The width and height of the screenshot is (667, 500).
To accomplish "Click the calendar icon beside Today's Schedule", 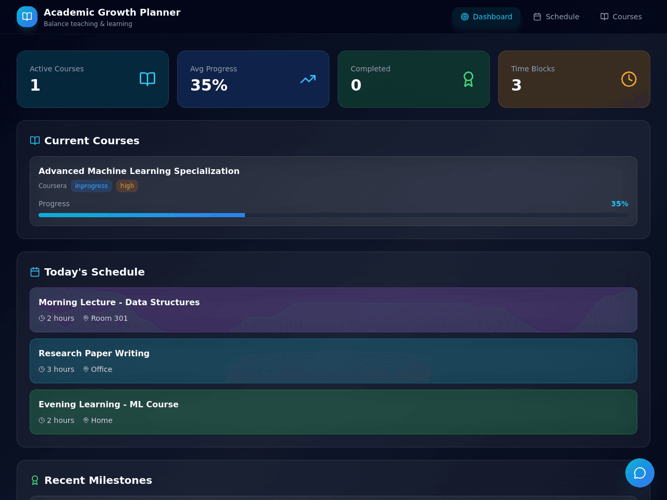I will pyautogui.click(x=35, y=272).
